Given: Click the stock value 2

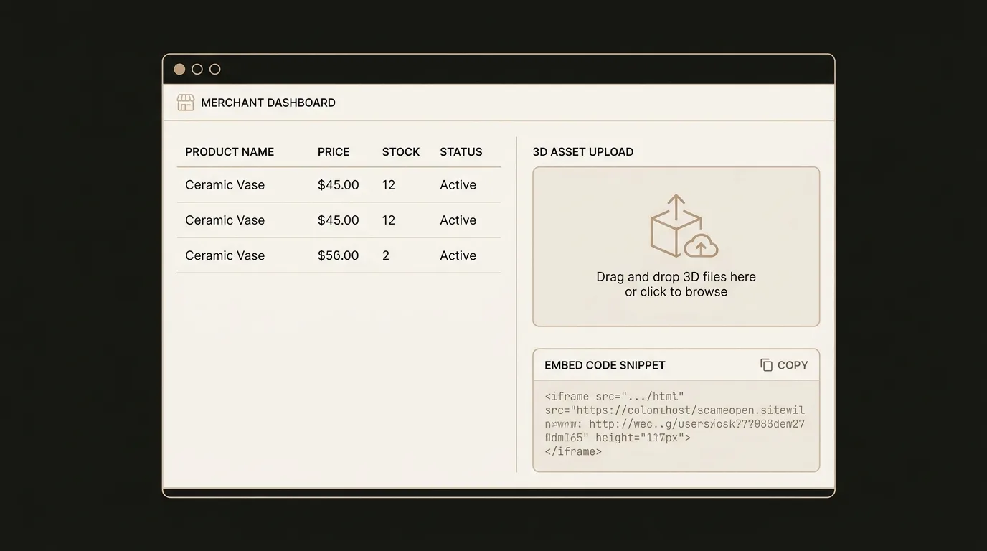Looking at the screenshot, I should 386,255.
